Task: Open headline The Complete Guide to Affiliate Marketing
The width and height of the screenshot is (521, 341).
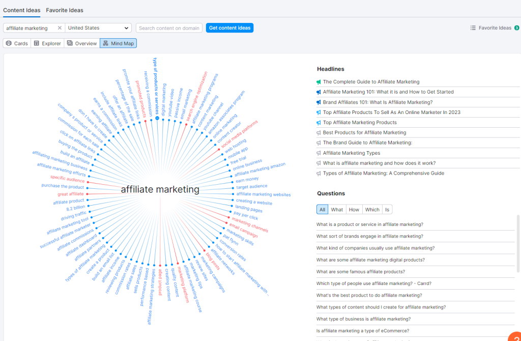Action: pyautogui.click(x=371, y=82)
